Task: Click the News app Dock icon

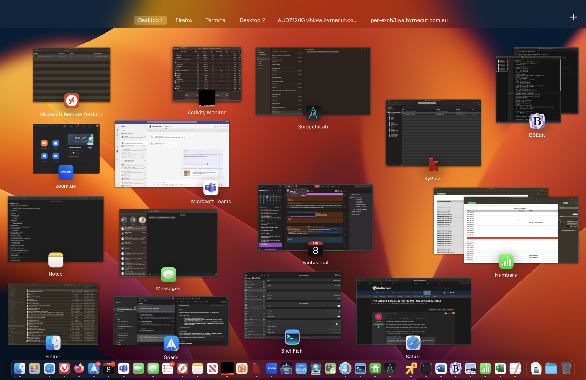Action: tap(212, 369)
